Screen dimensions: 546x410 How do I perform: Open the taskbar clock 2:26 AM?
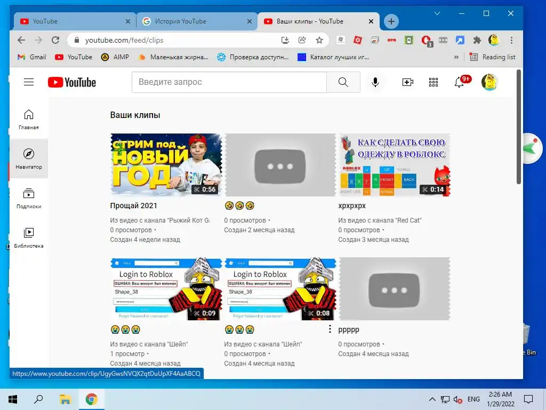[500, 399]
